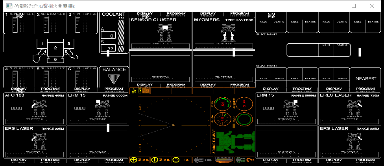Click 'RANGE 750M' on ERLG LASER
This screenshot has width=384, height=166.
[x=368, y=95]
